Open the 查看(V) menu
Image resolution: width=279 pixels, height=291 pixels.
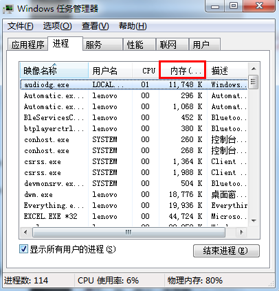coord(96,26)
